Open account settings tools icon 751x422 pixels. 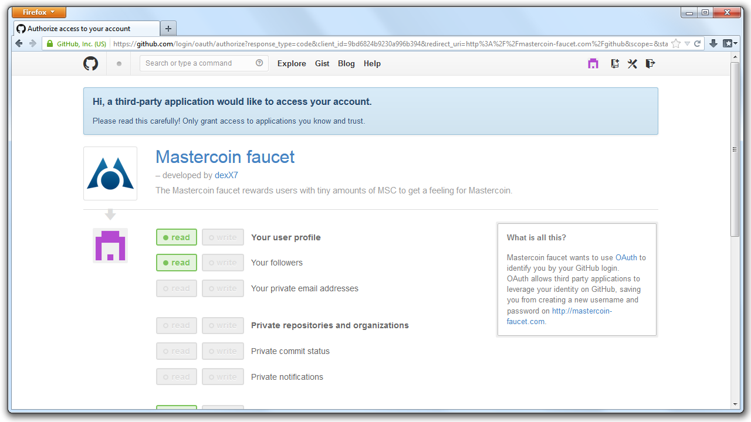pyautogui.click(x=632, y=63)
